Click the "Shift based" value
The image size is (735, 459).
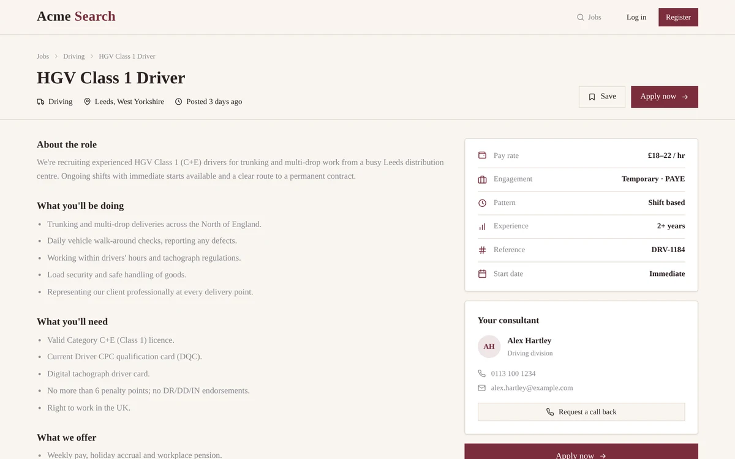click(666, 203)
